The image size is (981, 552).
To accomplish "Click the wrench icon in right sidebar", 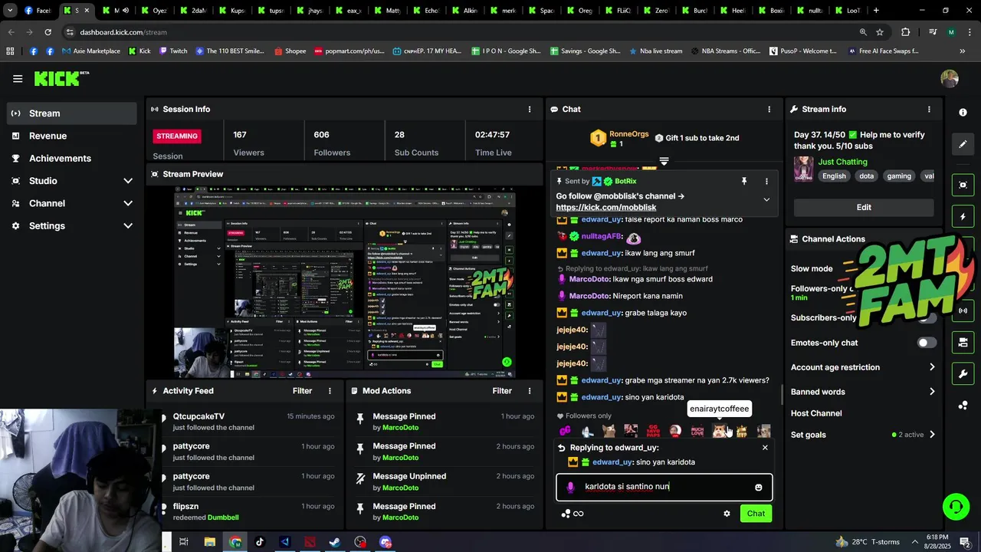I will coord(963,374).
